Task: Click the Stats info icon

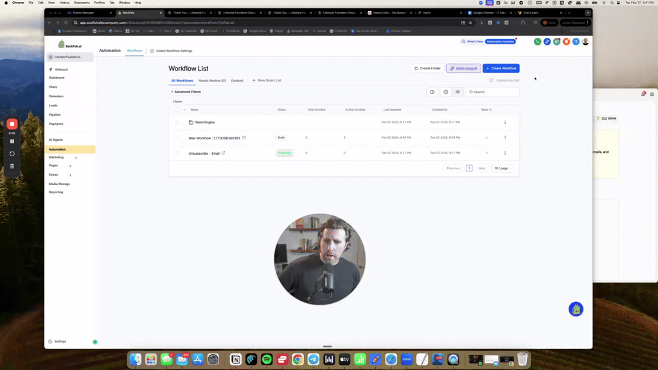Action: (x=490, y=110)
